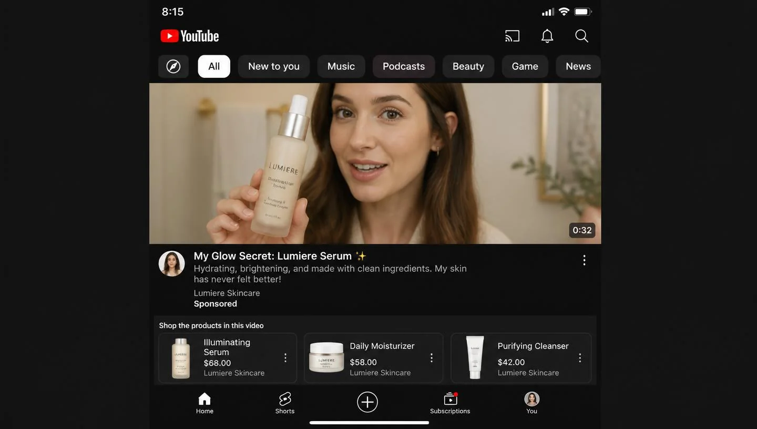Open the Purifying Cleanser product card
The image size is (757, 429).
click(x=521, y=358)
